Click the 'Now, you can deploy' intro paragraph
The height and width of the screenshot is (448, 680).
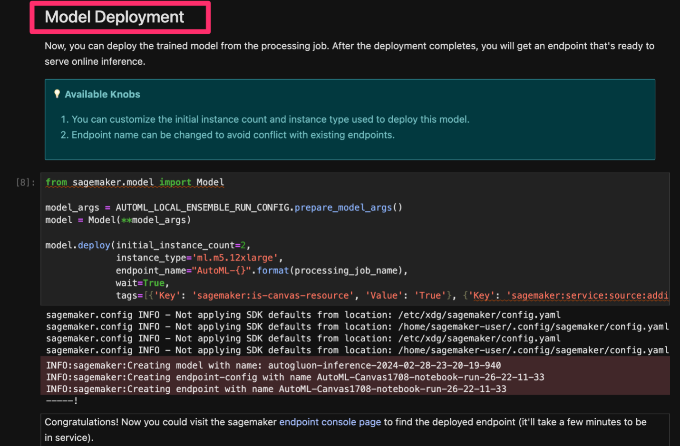(x=350, y=54)
